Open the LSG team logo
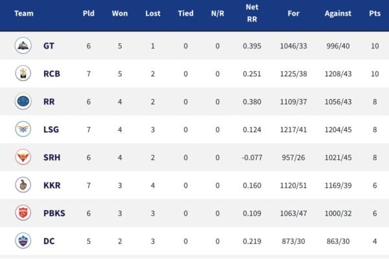 23,129
